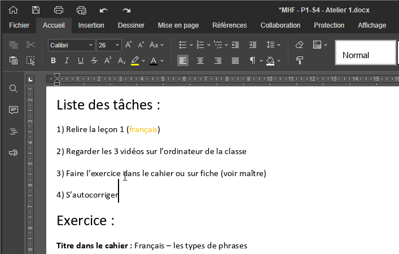
Task: Open the Fichier menu
Action: click(x=19, y=25)
